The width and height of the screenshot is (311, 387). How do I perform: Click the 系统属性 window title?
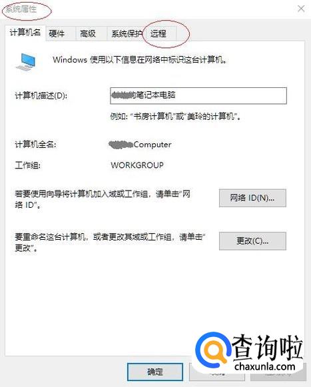tap(21, 9)
